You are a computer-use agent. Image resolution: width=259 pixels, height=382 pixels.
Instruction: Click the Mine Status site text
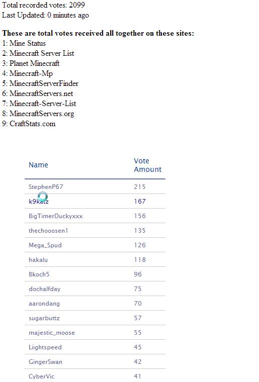coord(28,43)
